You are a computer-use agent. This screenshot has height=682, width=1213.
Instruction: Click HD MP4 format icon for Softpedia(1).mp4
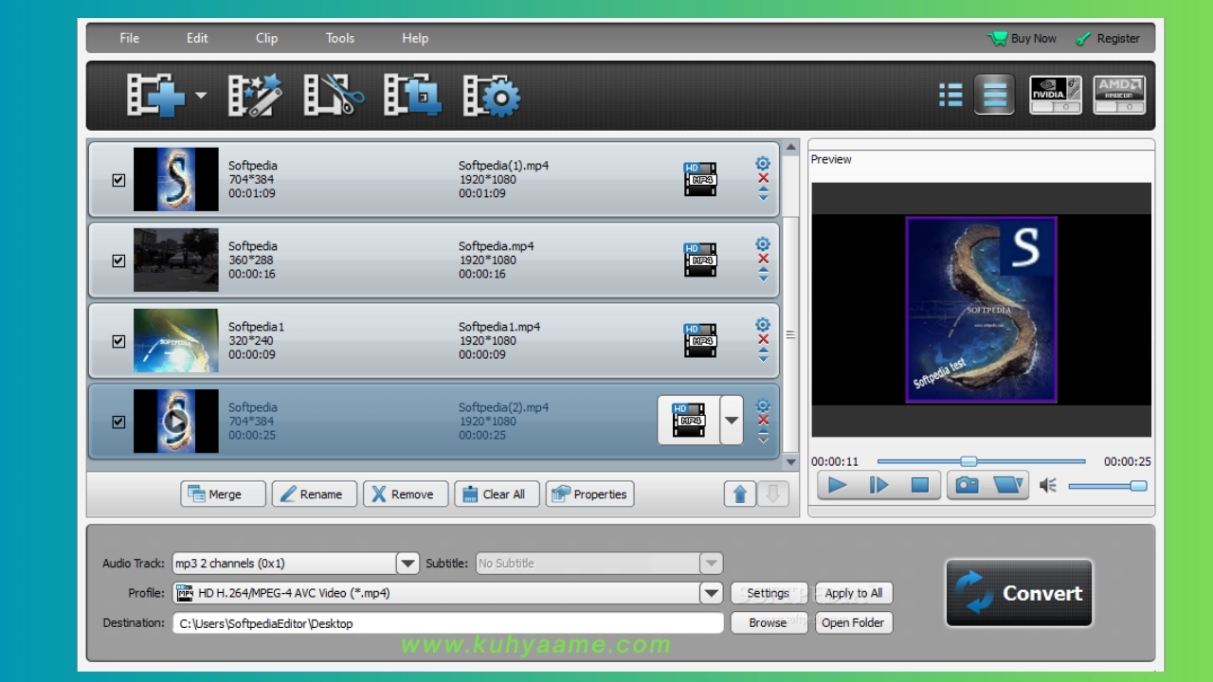point(699,179)
